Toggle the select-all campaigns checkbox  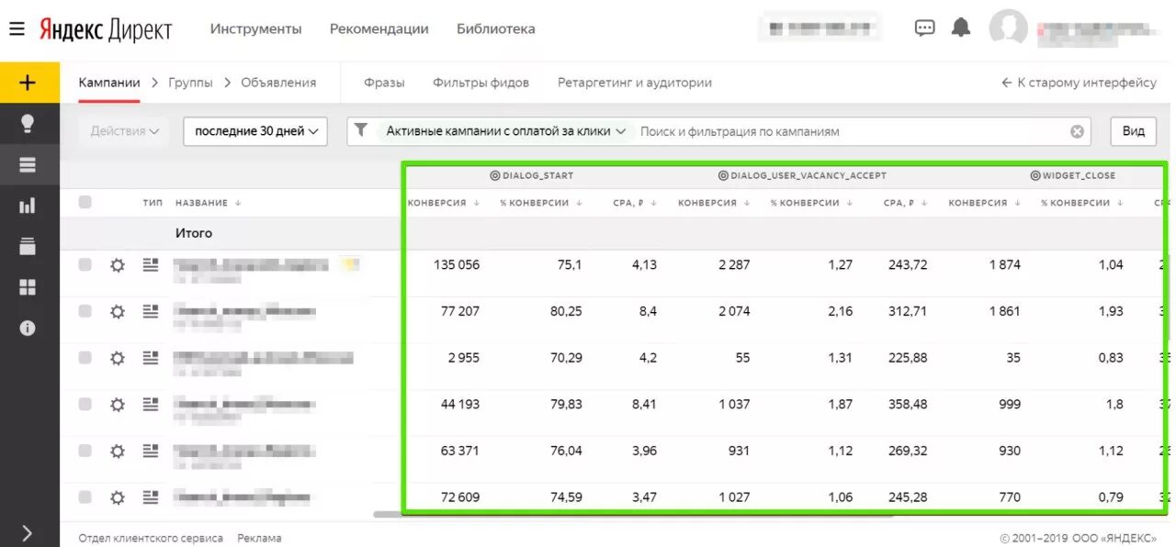click(x=85, y=202)
